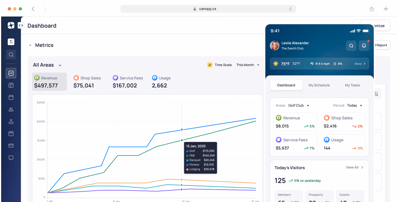This screenshot has width=398, height=202.
Task: Open the book/ledger icon in sidebar
Action: [11, 85]
